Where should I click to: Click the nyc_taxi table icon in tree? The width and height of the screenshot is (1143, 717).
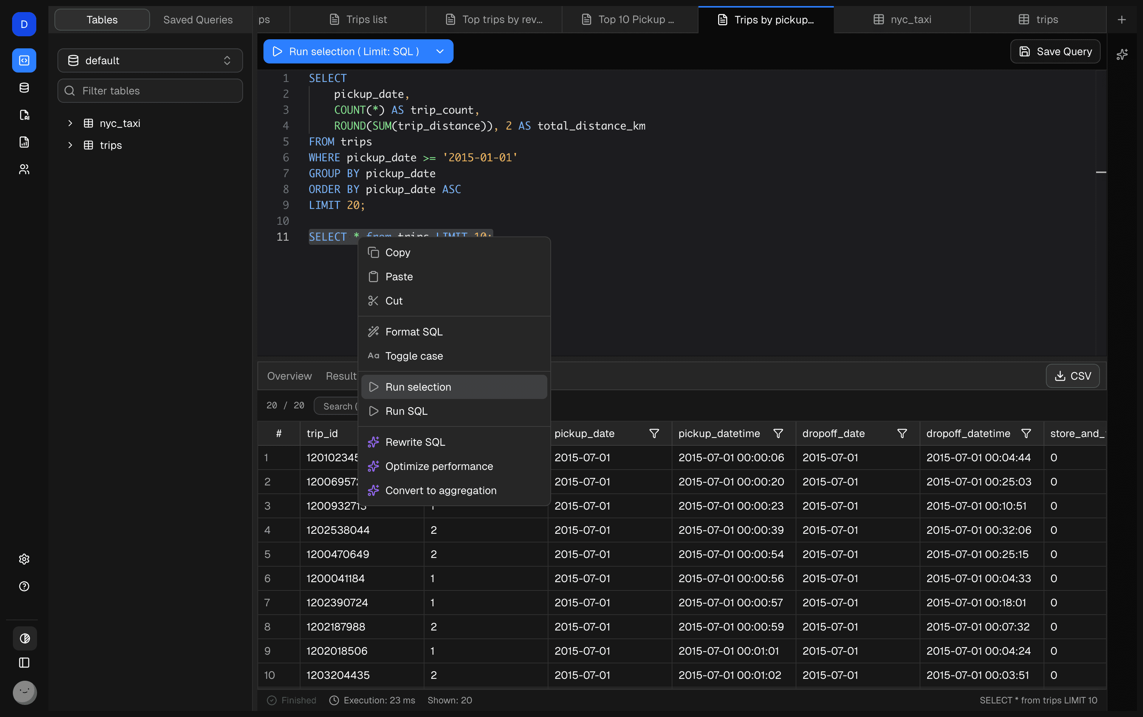(88, 123)
